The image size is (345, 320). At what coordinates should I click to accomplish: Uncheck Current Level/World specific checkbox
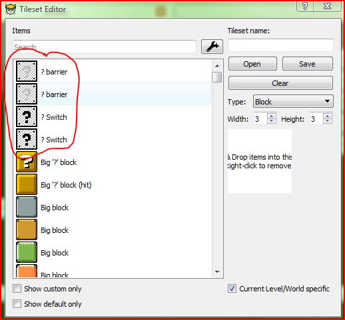(x=232, y=289)
